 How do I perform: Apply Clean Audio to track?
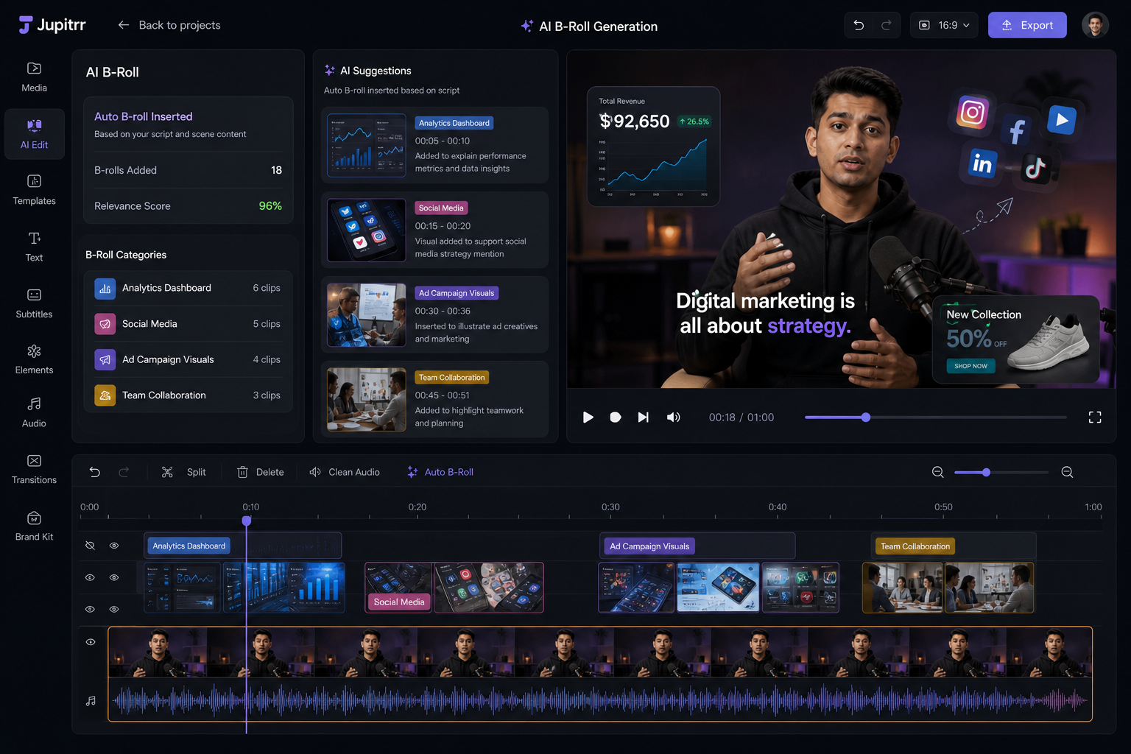point(345,472)
